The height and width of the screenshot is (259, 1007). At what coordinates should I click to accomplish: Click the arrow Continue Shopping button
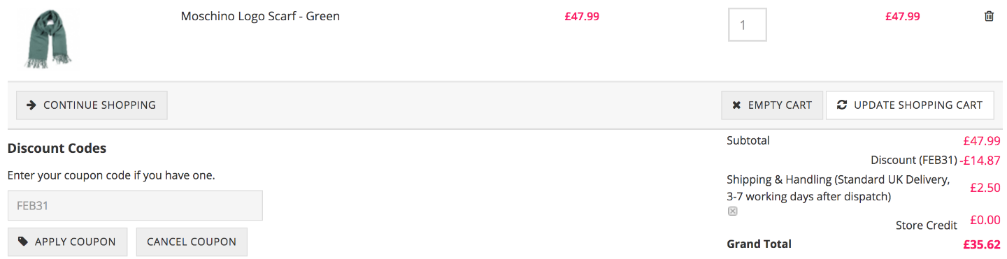pyautogui.click(x=92, y=105)
